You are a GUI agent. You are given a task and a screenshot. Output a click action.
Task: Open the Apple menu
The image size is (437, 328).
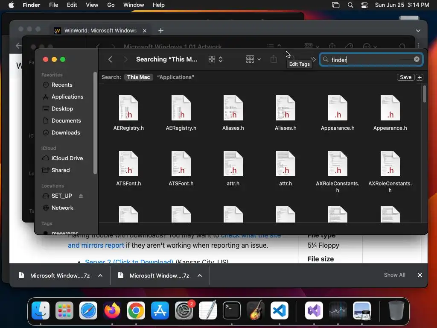click(11, 5)
